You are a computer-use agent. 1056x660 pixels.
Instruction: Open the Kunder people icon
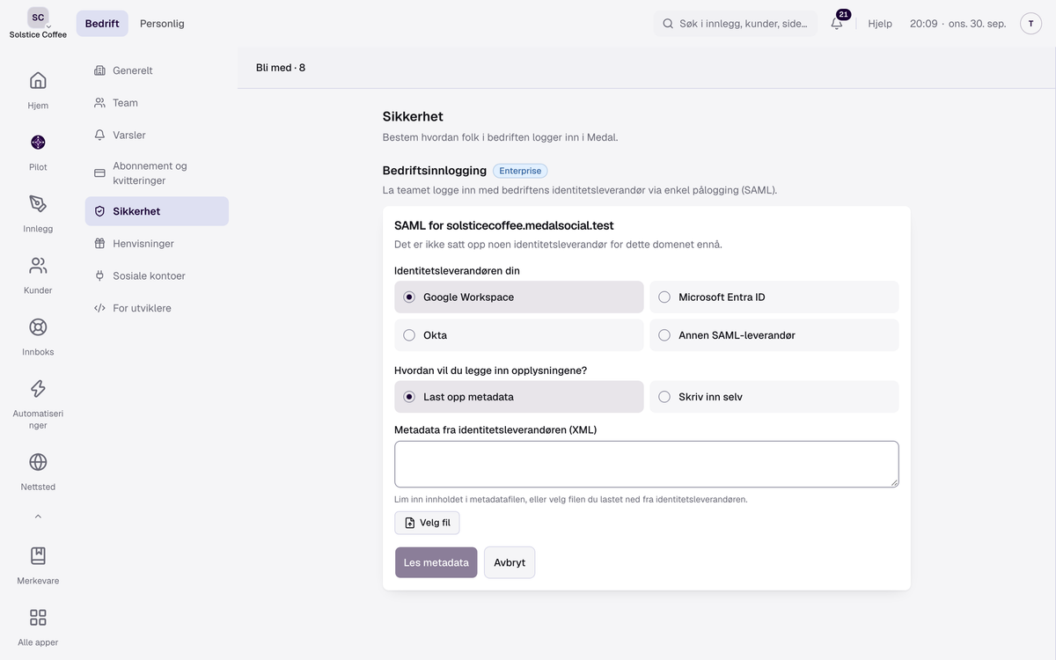coord(38,266)
